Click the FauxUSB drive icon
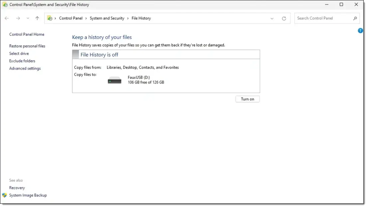367x207 pixels. [x=114, y=81]
